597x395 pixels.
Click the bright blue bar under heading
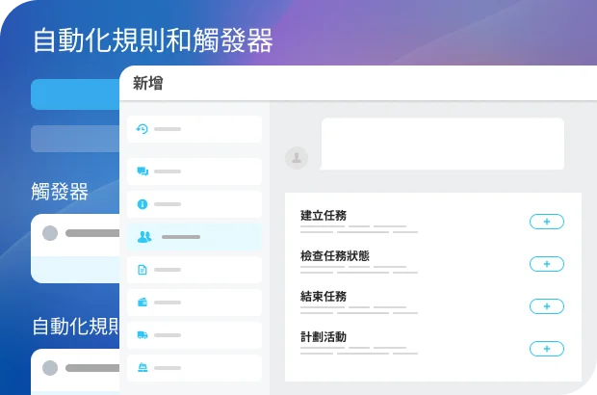75,94
